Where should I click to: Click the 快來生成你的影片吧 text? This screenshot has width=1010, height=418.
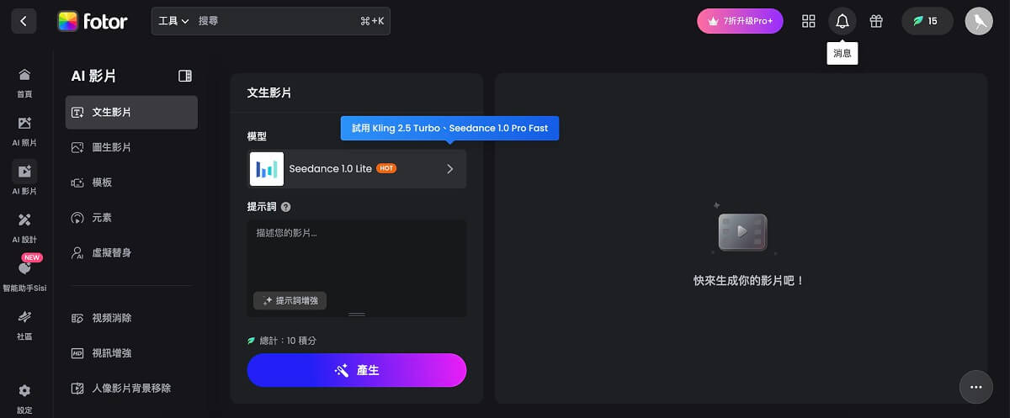(749, 281)
